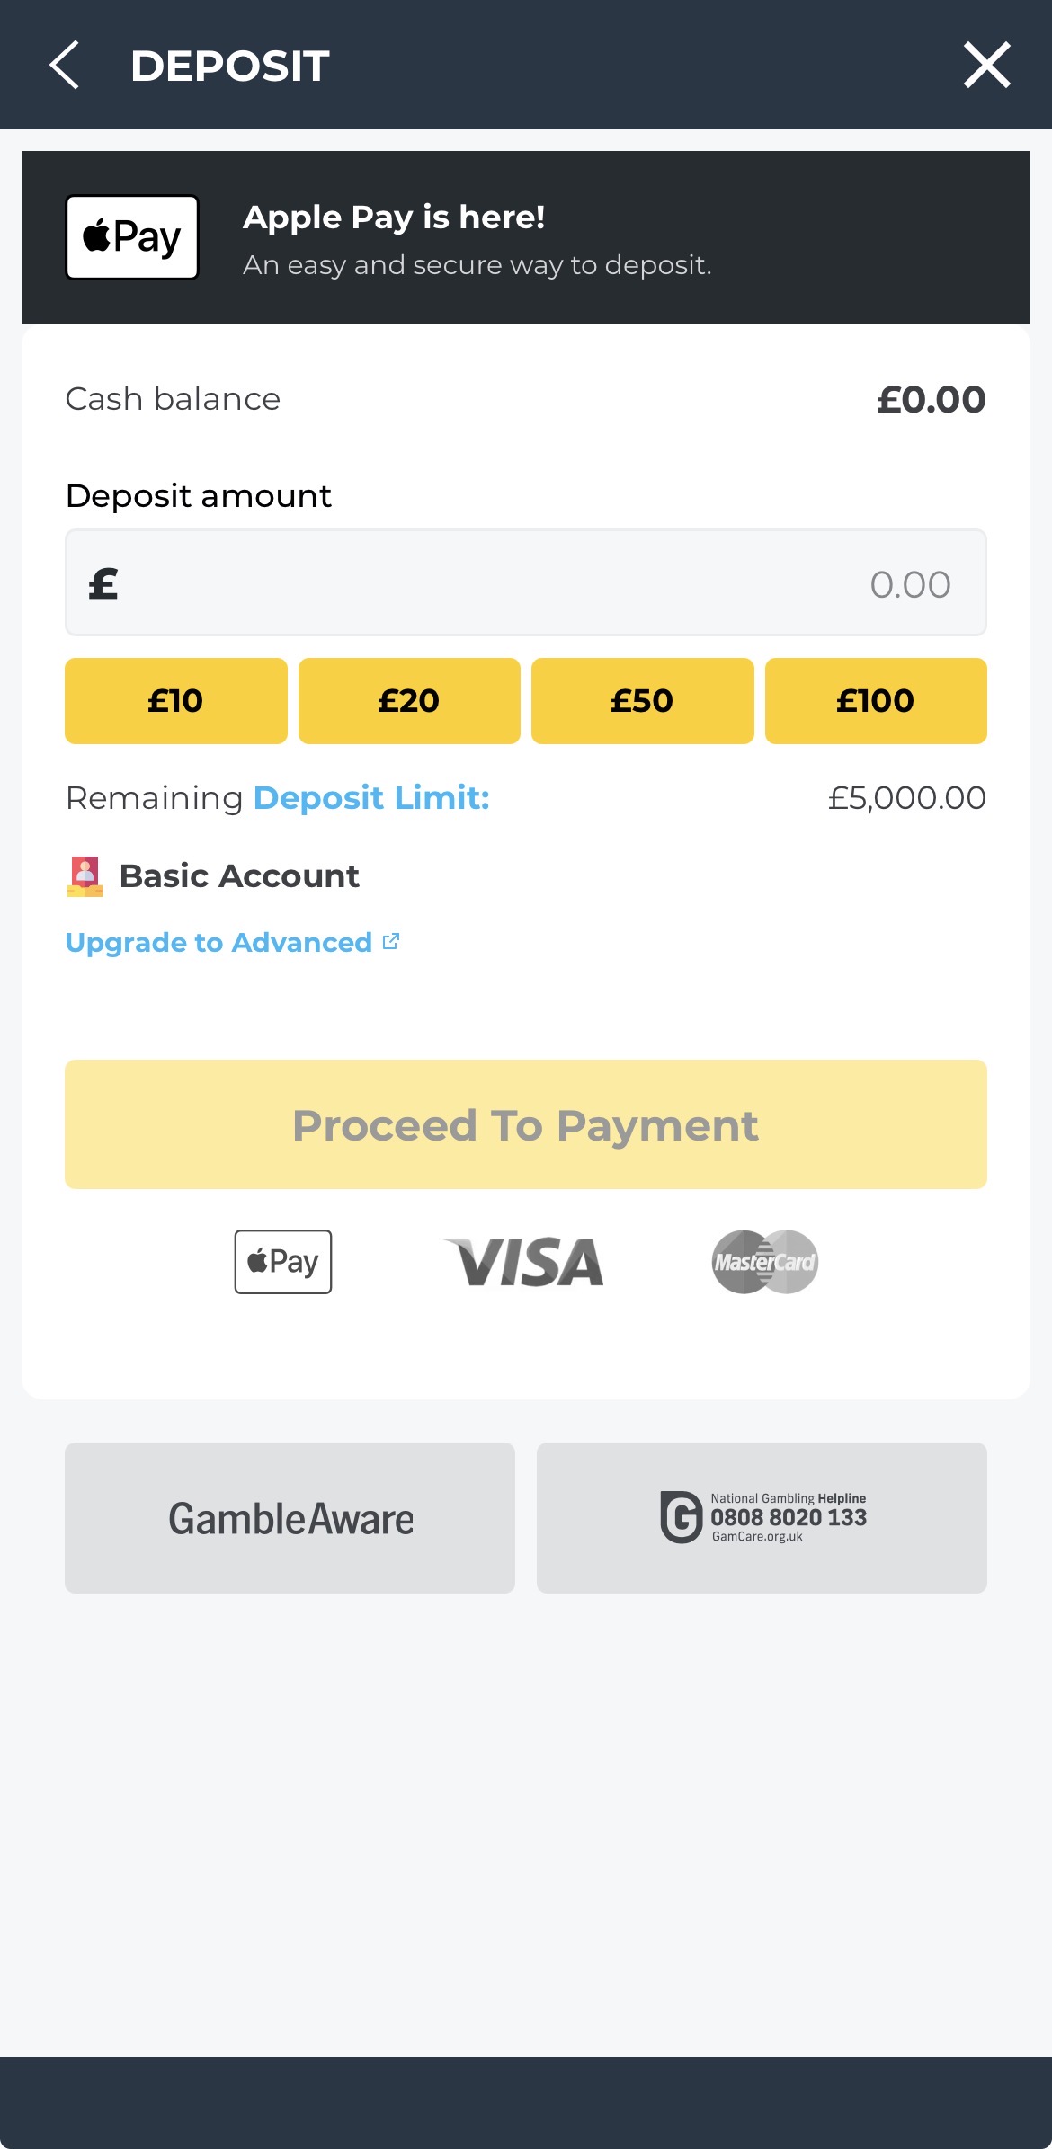Open the GambleAware banner
This screenshot has height=2149, width=1052.
pos(290,1518)
